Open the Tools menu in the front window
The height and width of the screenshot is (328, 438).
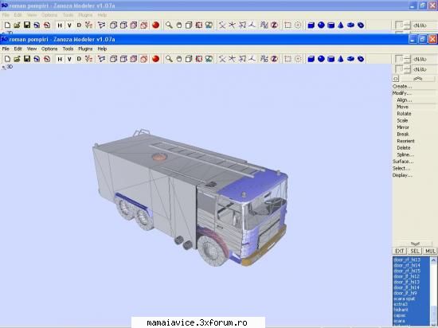point(68,49)
